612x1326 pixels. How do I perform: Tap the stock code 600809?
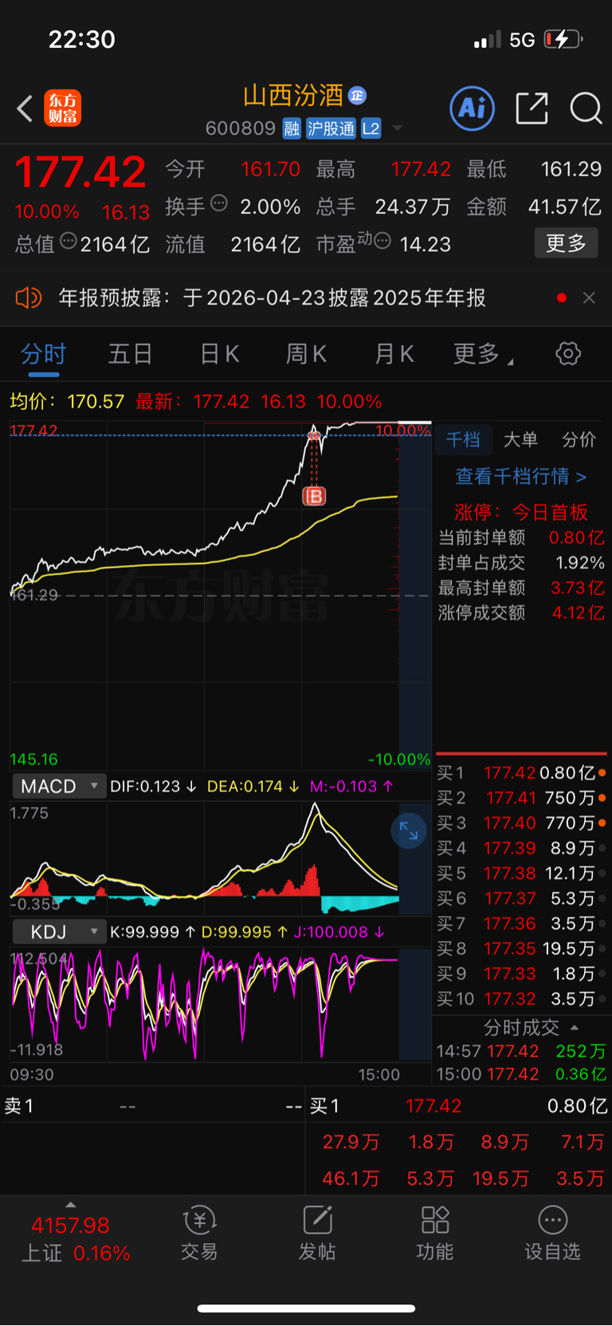pyautogui.click(x=240, y=128)
